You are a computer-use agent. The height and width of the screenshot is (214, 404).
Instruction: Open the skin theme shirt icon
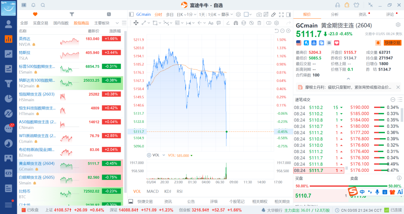coord(356,5)
